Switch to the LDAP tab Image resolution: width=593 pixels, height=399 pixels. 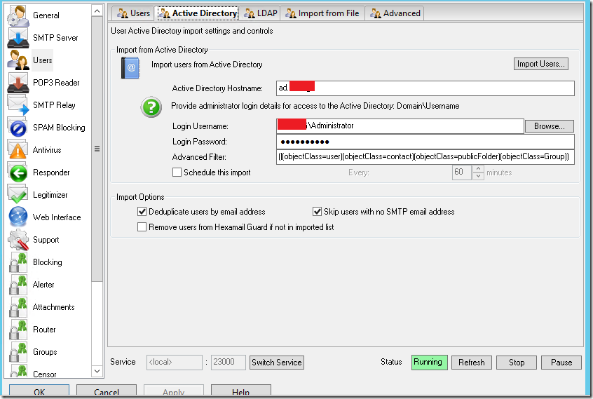(260, 13)
